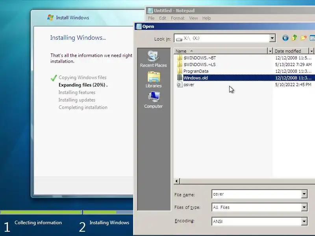The image size is (315, 236).
Task: Select the ProgramData folder icon
Action: (180, 71)
